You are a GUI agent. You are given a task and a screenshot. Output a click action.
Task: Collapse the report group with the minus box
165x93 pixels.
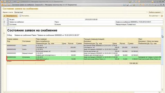[x=4, y=33]
